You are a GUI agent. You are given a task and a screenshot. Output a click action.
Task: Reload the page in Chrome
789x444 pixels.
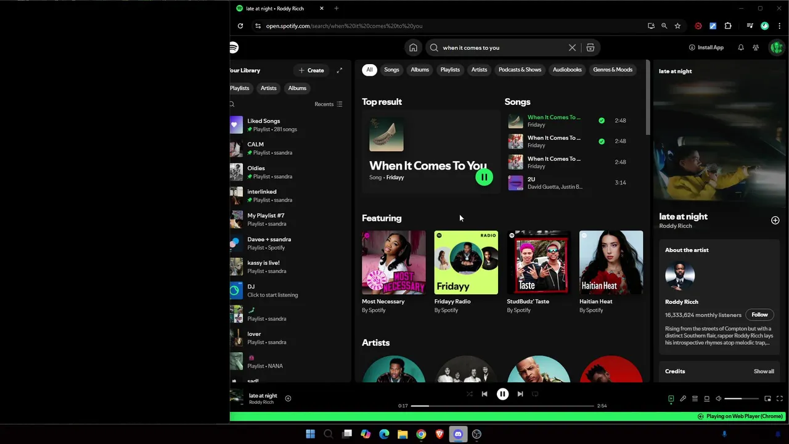coord(240,26)
